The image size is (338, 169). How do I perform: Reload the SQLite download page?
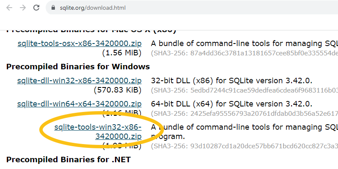pos(36,8)
